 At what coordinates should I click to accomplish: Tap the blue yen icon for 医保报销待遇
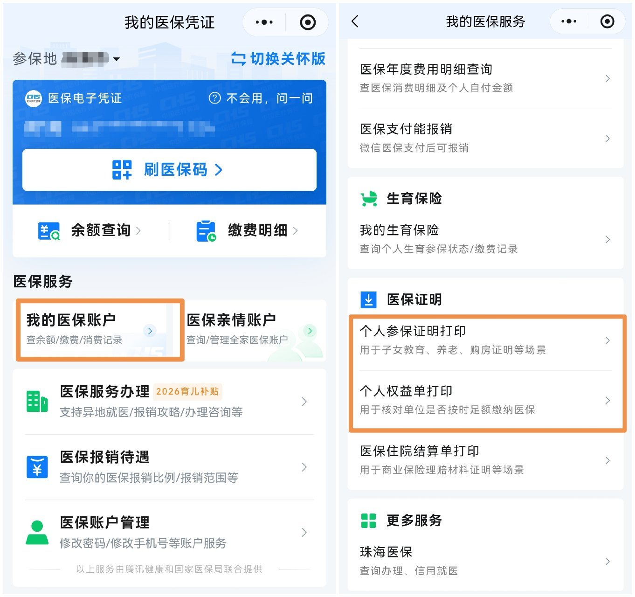37,467
